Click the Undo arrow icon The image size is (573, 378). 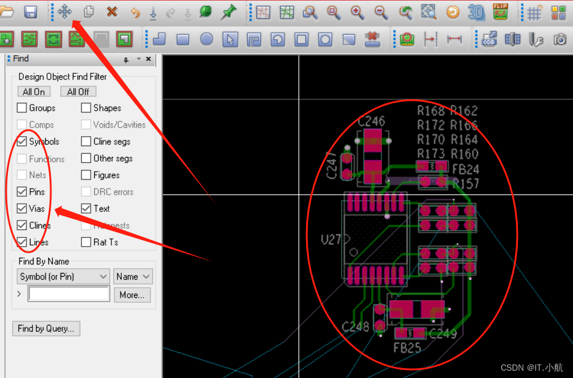(135, 13)
